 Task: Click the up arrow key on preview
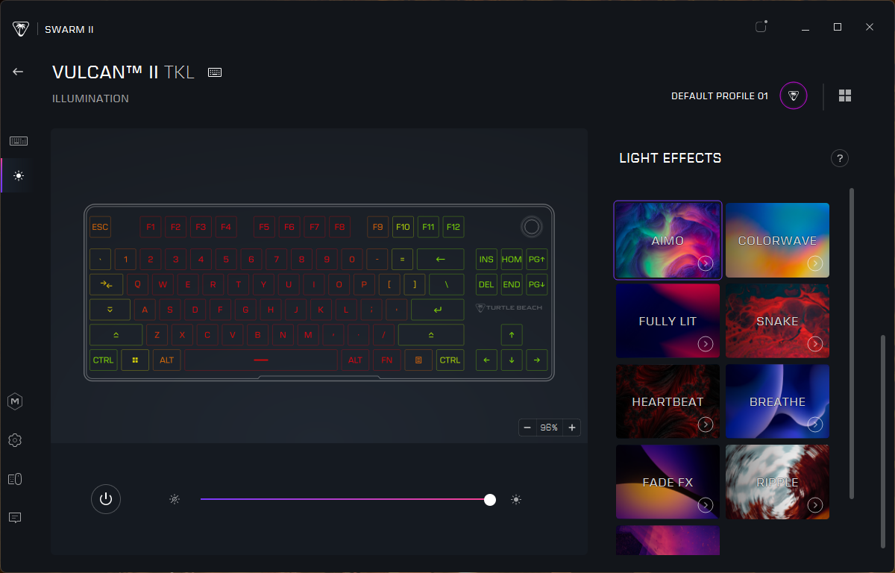click(x=512, y=334)
